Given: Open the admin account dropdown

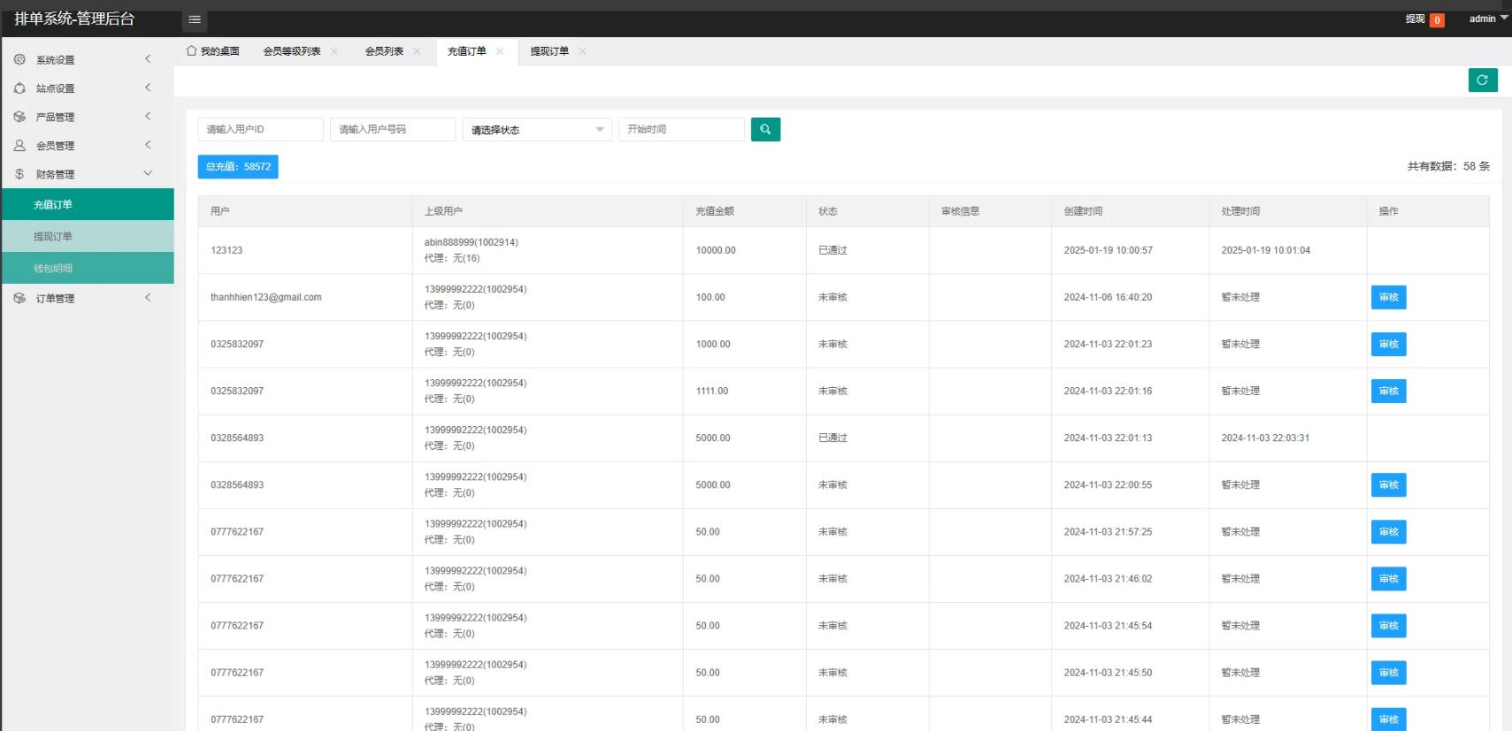Looking at the screenshot, I should pos(1488,19).
